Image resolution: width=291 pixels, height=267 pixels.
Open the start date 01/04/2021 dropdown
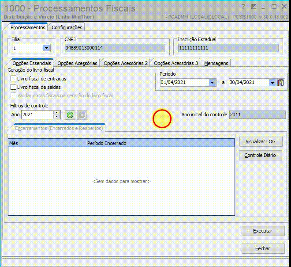[212, 82]
